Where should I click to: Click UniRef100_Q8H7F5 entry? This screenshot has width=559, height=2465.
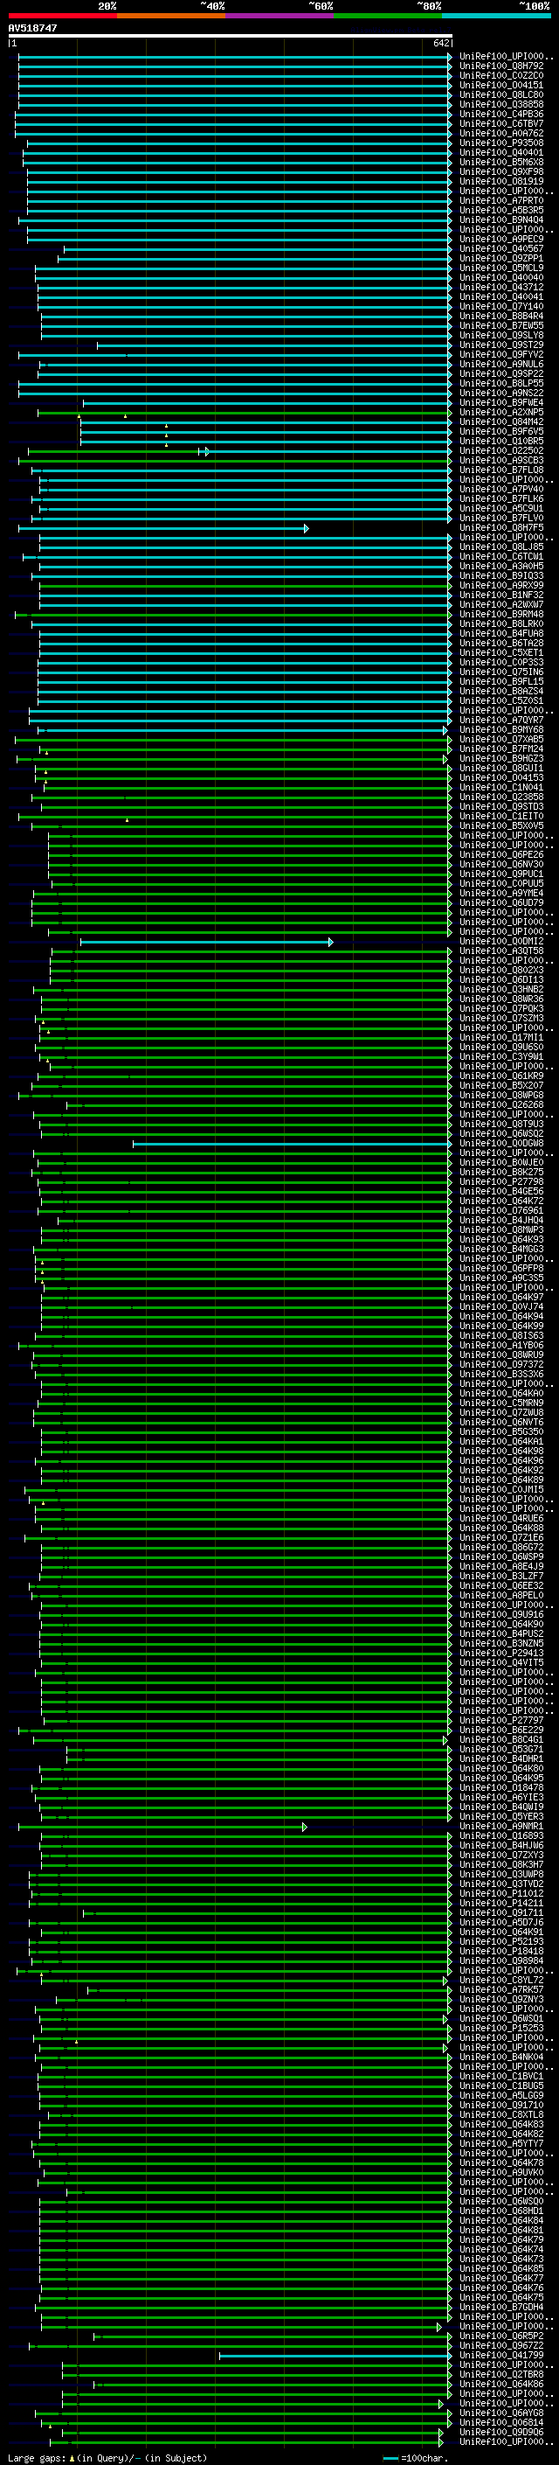[501, 527]
